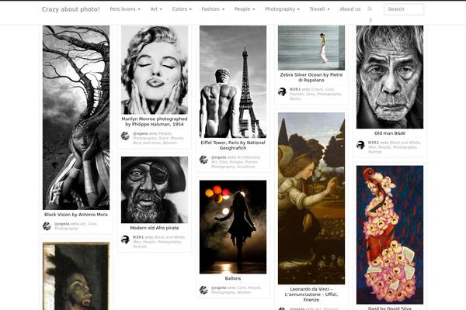Open the Travell dropdown menu

(319, 9)
